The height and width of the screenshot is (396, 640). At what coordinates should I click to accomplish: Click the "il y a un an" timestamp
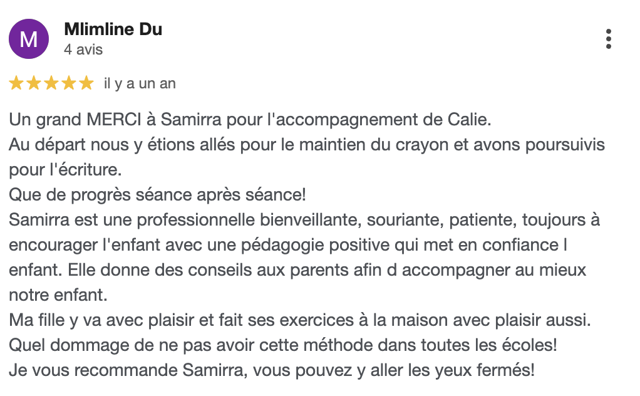click(140, 83)
